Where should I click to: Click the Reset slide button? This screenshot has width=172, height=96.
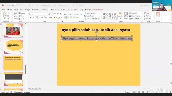coord(21,16)
